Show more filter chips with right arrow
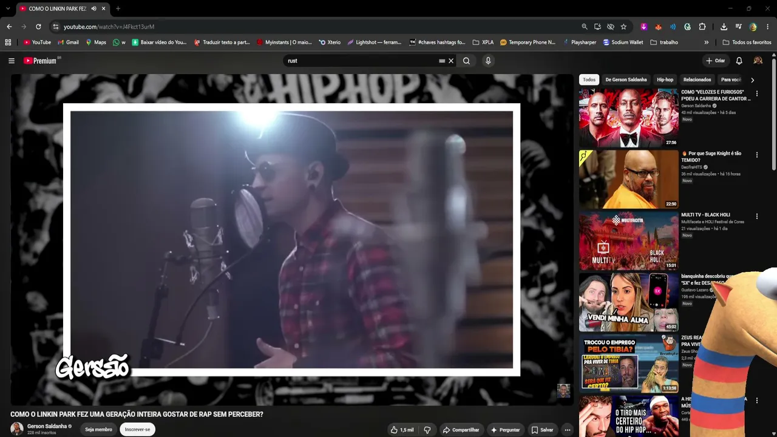Viewport: 777px width, 437px height. pyautogui.click(x=752, y=80)
